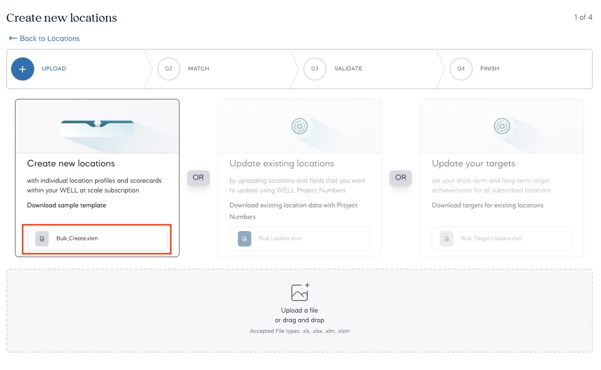Open the FINISH step tab
This screenshot has width=601, height=370.
click(489, 69)
